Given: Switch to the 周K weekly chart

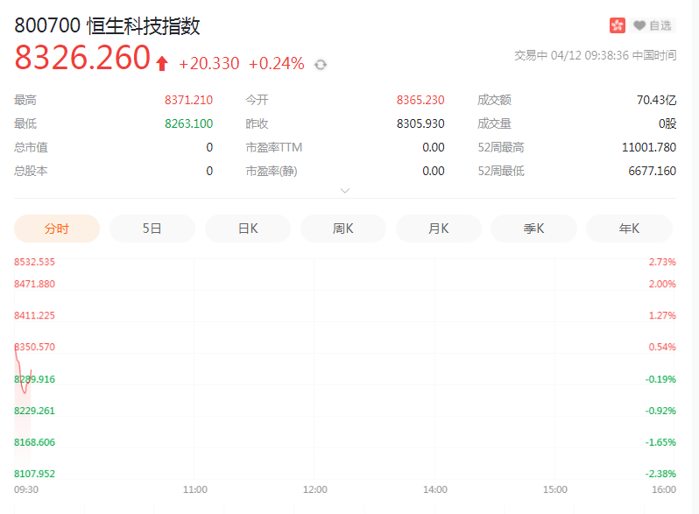Looking at the screenshot, I should click(x=343, y=229).
